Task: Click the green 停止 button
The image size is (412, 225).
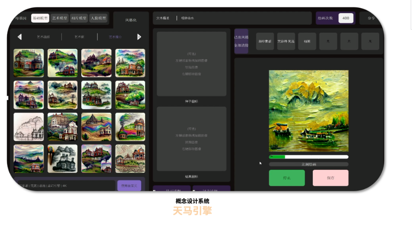Action: pyautogui.click(x=287, y=178)
